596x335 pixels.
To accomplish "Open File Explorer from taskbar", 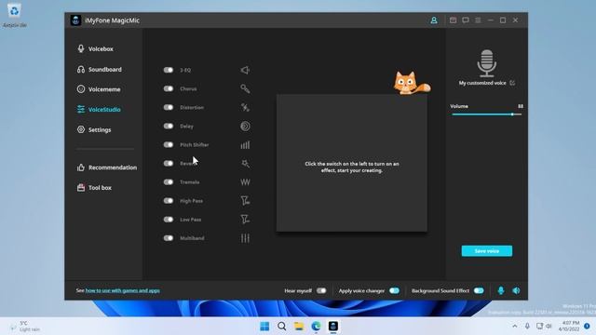I will pos(299,326).
